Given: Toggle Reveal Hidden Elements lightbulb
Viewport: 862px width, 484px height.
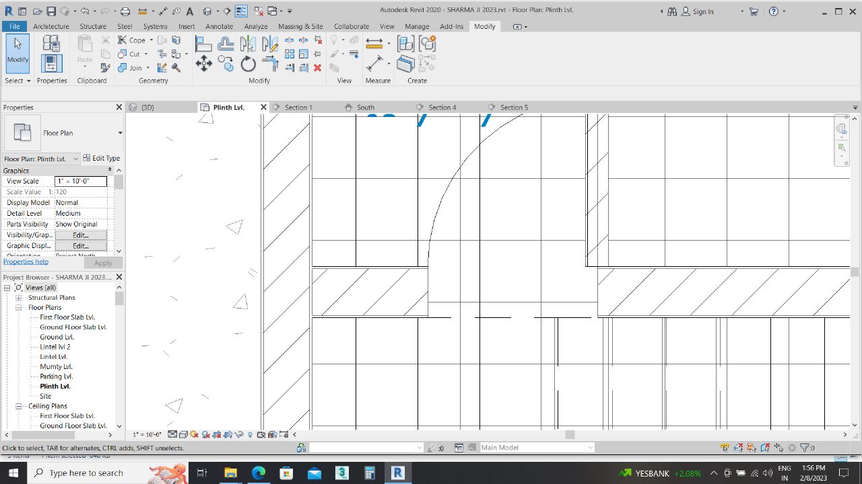Looking at the screenshot, I should pos(251,434).
